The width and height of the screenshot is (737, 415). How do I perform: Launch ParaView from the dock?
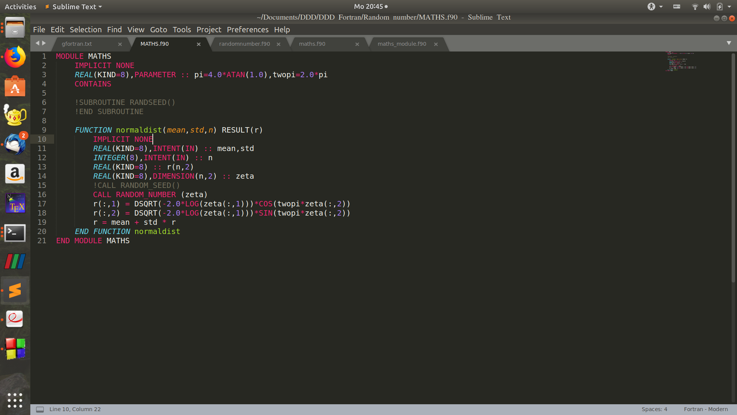pos(15,261)
